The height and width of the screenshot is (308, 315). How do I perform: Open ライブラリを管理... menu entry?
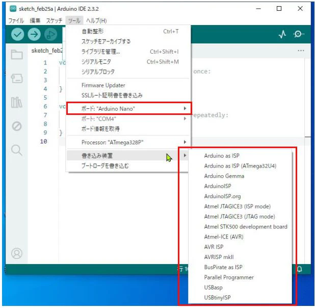click(128, 52)
